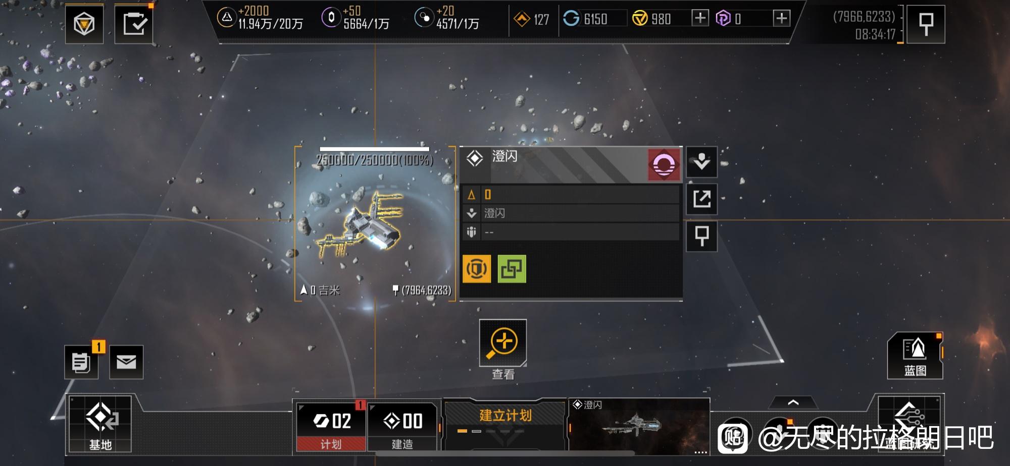Toggle the bookmark pin beside the 澄闪 panel
The height and width of the screenshot is (466, 1010).
tap(701, 236)
